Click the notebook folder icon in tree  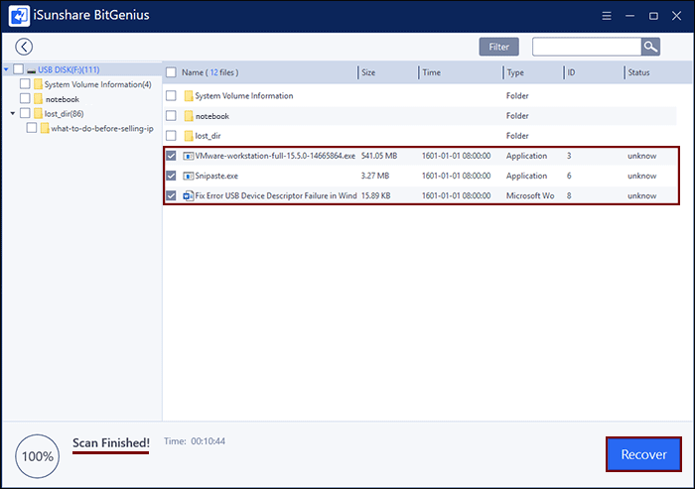[x=38, y=99]
